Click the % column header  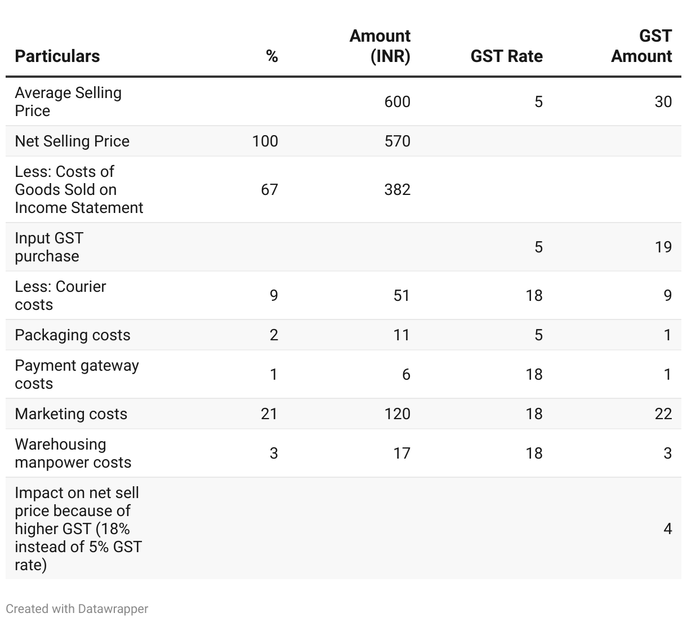(x=272, y=56)
